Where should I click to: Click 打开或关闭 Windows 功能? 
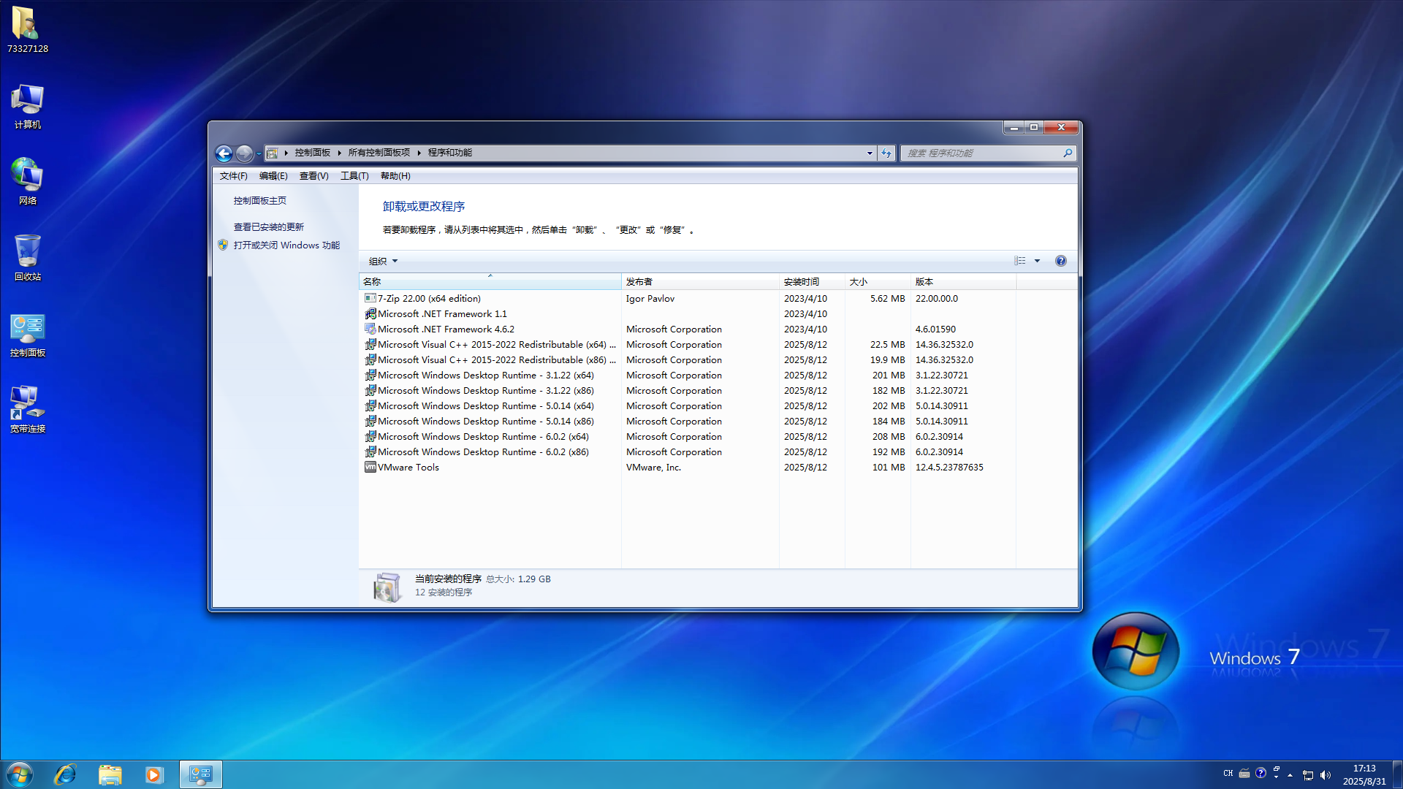287,245
